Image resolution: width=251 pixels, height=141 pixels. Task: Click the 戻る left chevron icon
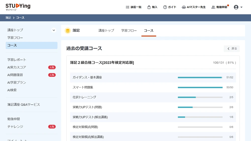pos(228,49)
